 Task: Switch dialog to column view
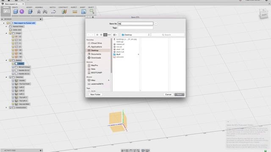pos(105,35)
